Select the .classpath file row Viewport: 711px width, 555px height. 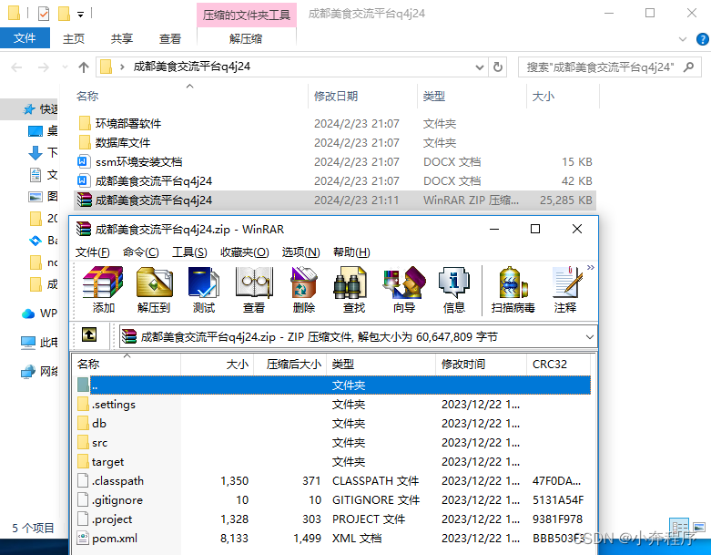click(x=333, y=480)
